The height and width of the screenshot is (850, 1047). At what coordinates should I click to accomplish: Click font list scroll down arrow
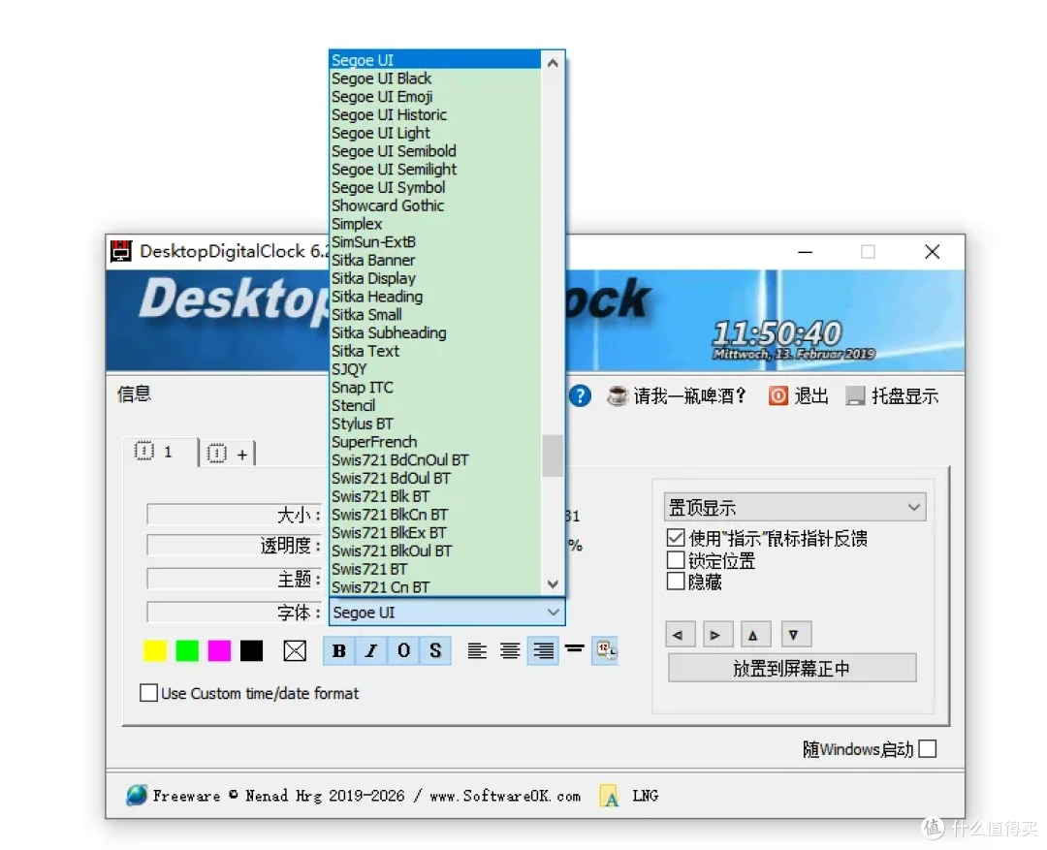point(553,584)
